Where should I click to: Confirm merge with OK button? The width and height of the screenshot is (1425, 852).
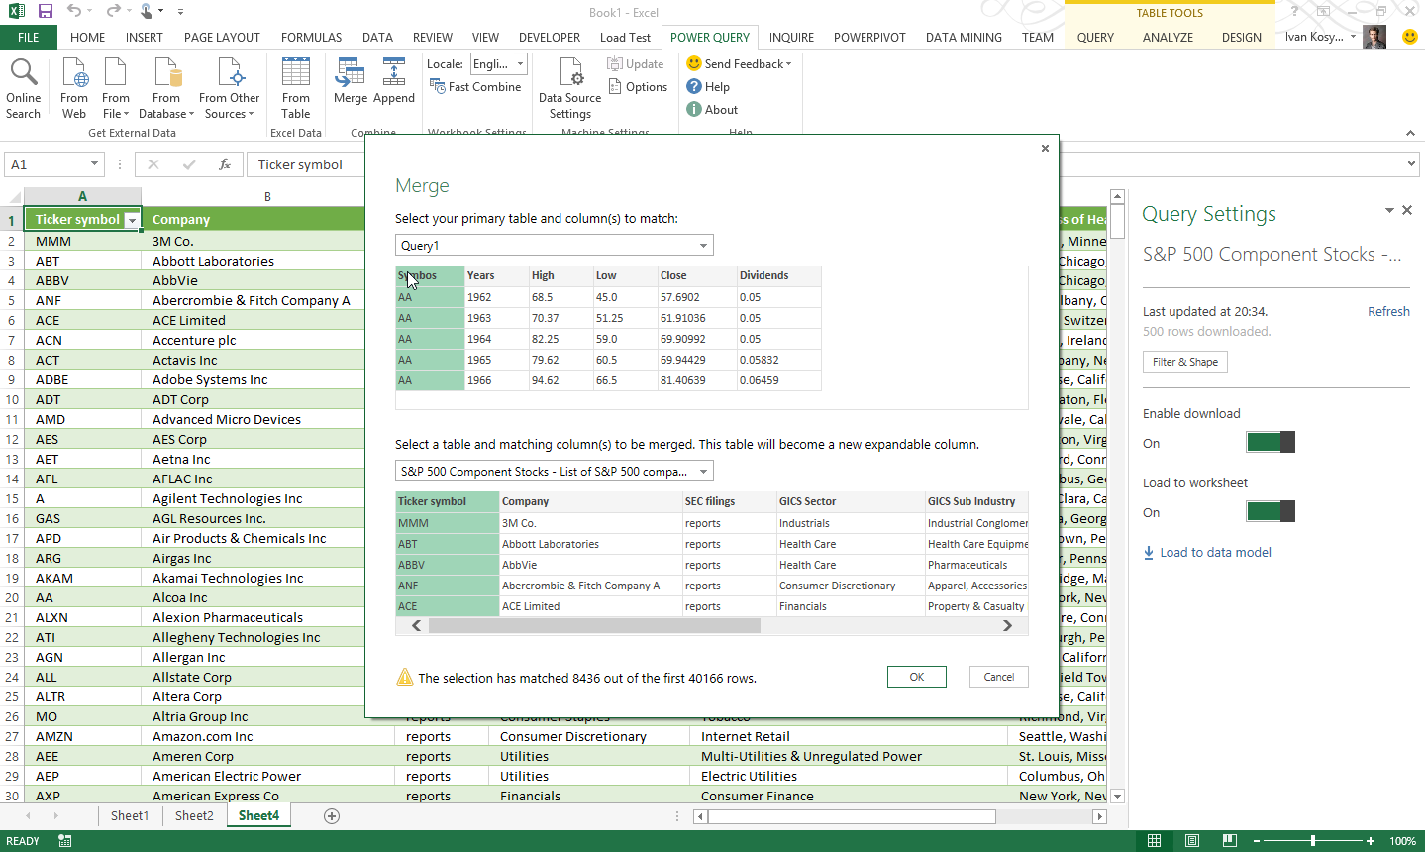click(x=916, y=677)
